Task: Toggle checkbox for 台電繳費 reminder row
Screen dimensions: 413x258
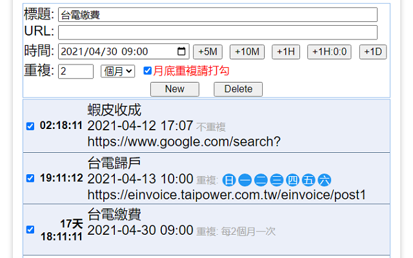Action: pos(30,230)
